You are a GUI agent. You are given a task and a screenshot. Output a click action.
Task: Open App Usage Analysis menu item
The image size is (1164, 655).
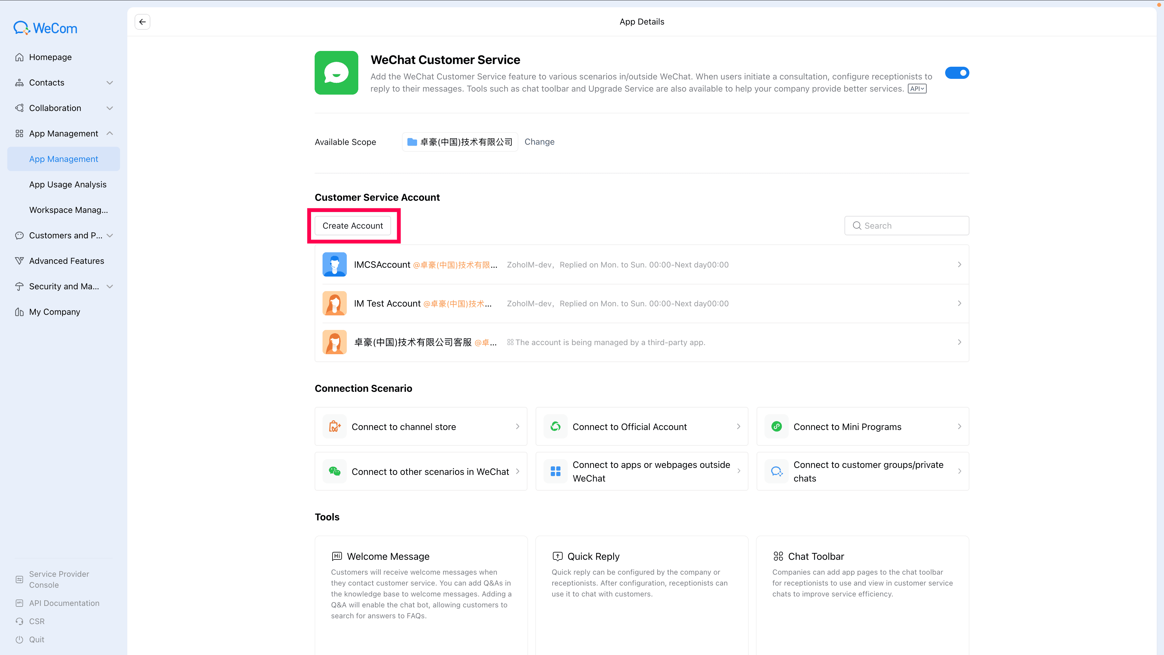68,184
